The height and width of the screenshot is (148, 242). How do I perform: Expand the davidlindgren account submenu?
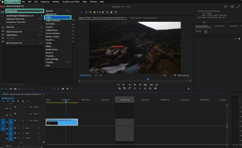pos(24,16)
